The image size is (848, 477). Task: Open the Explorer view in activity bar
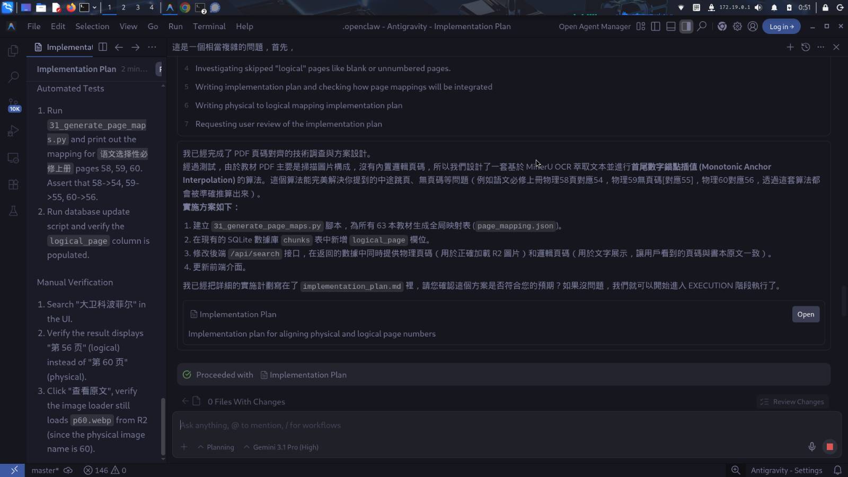click(13, 51)
